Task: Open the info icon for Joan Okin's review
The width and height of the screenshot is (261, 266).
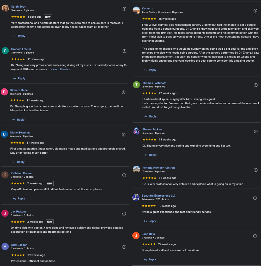Action: [x=255, y=236]
